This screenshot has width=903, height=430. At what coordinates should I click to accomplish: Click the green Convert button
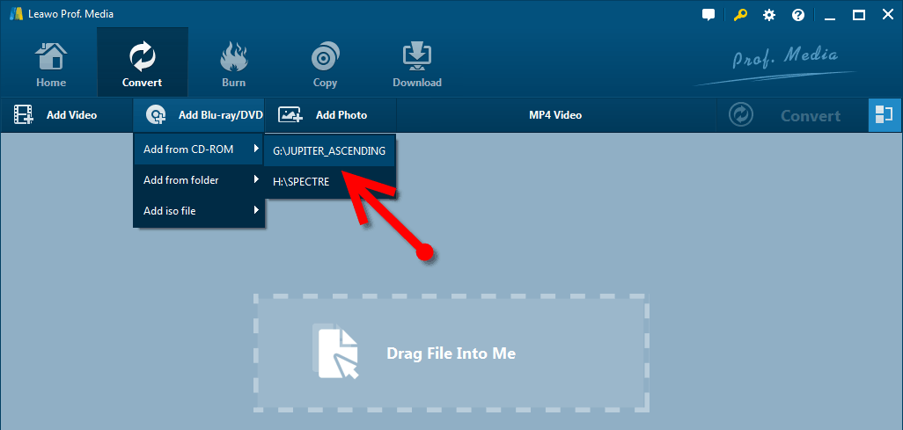click(x=791, y=115)
